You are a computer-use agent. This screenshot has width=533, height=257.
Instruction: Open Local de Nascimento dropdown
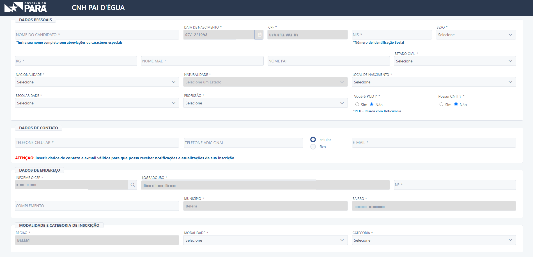point(433,82)
